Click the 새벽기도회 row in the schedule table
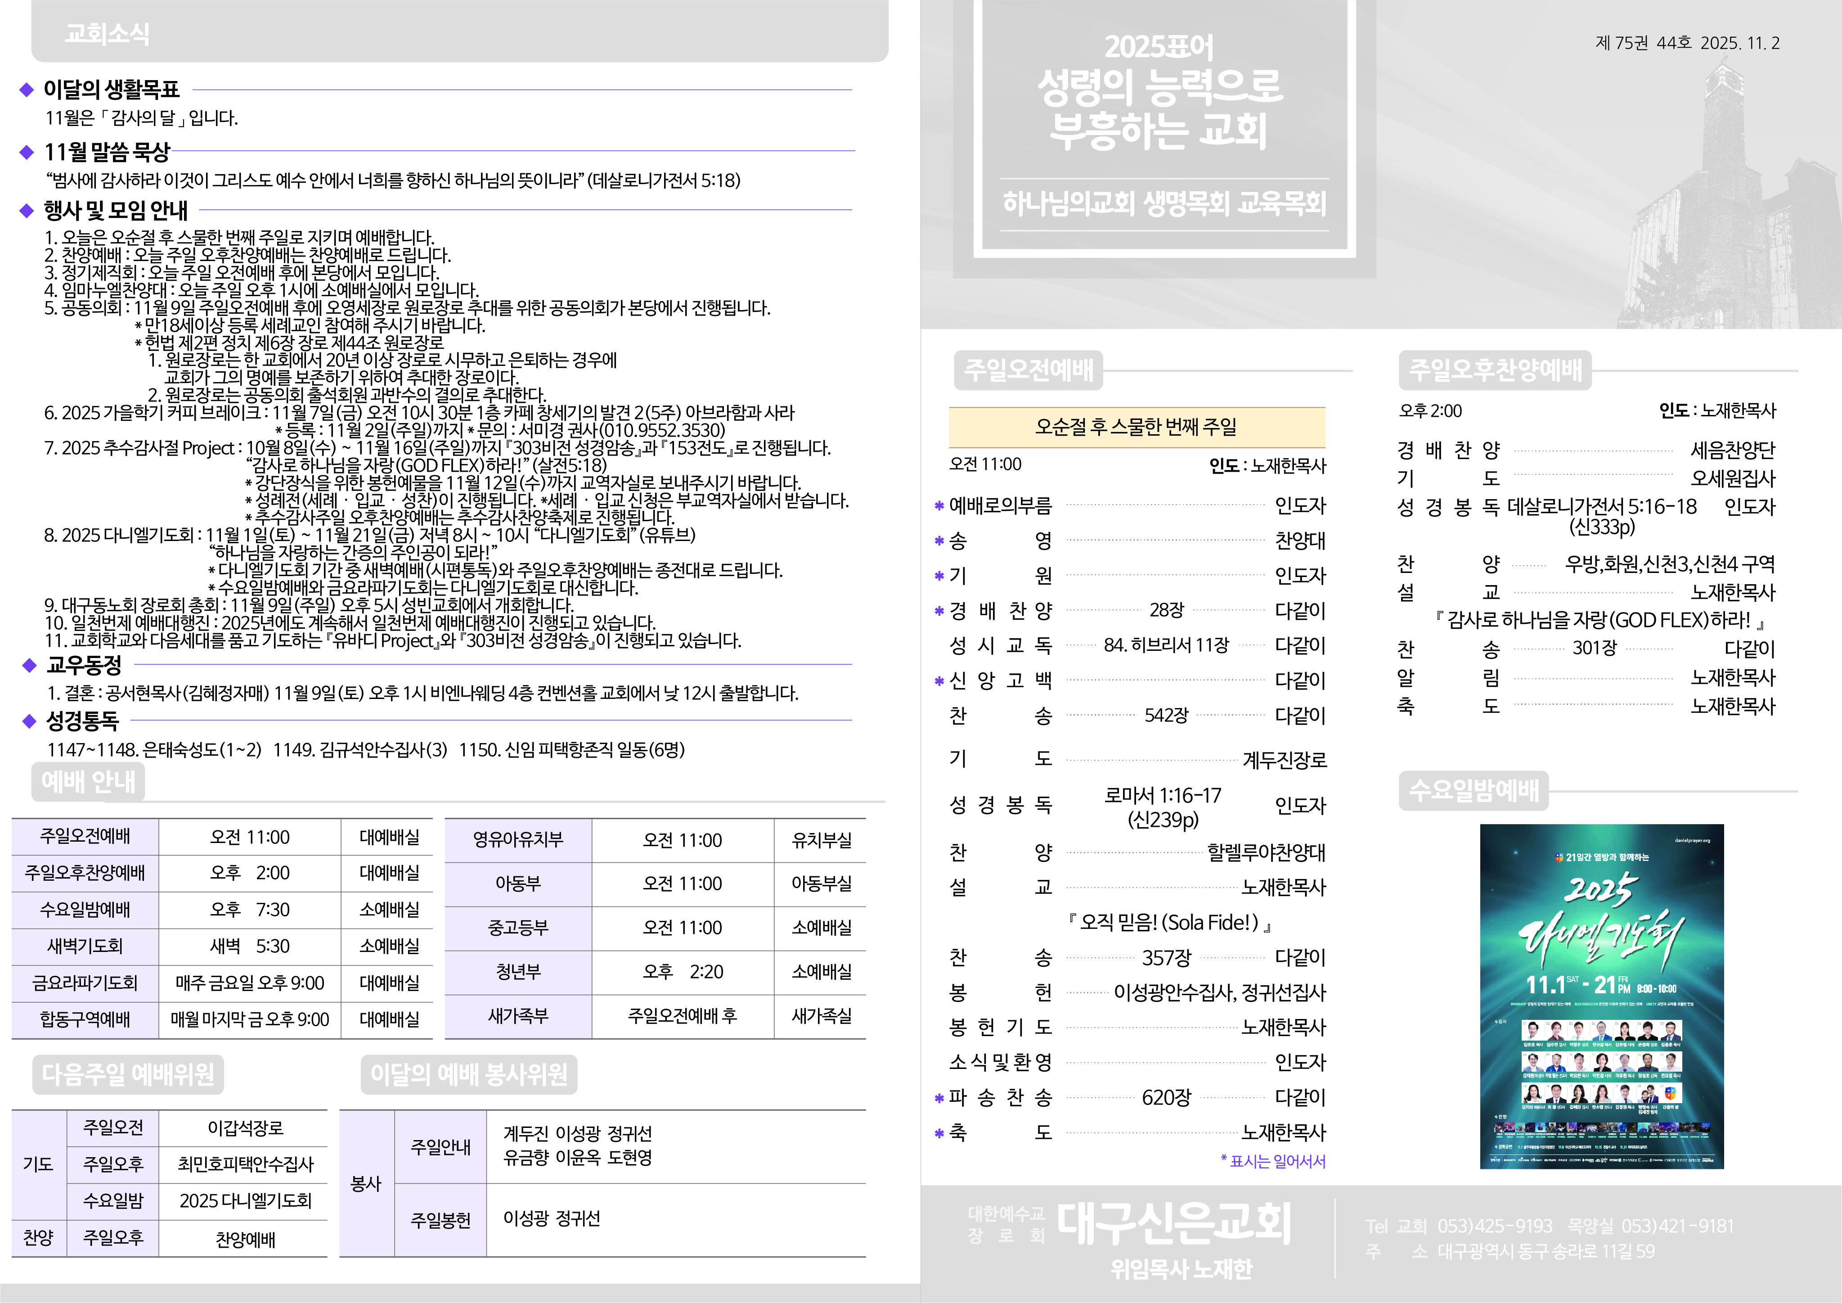The width and height of the screenshot is (1842, 1303). pyautogui.click(x=85, y=947)
